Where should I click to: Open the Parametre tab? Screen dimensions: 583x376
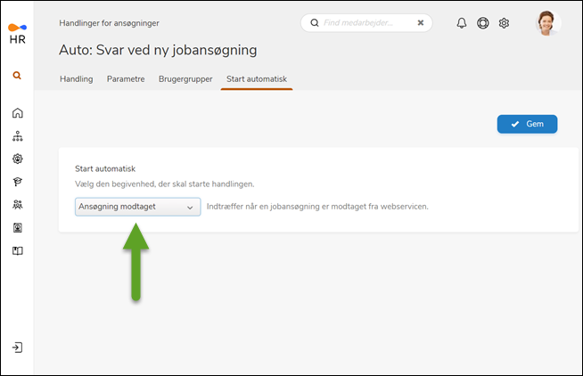point(126,79)
